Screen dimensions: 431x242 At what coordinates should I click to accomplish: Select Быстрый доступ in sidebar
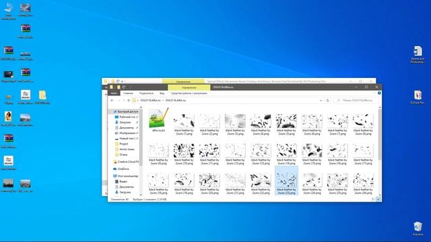[126, 112]
